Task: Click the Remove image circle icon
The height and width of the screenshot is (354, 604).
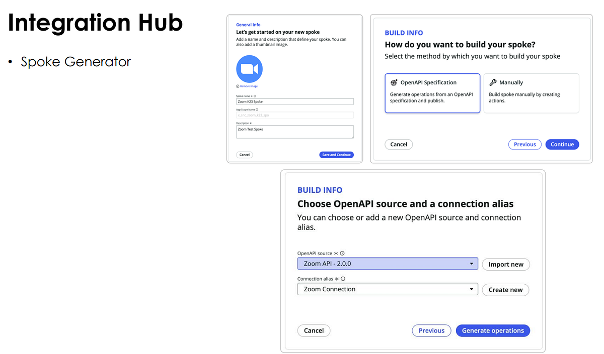Action: (x=238, y=86)
